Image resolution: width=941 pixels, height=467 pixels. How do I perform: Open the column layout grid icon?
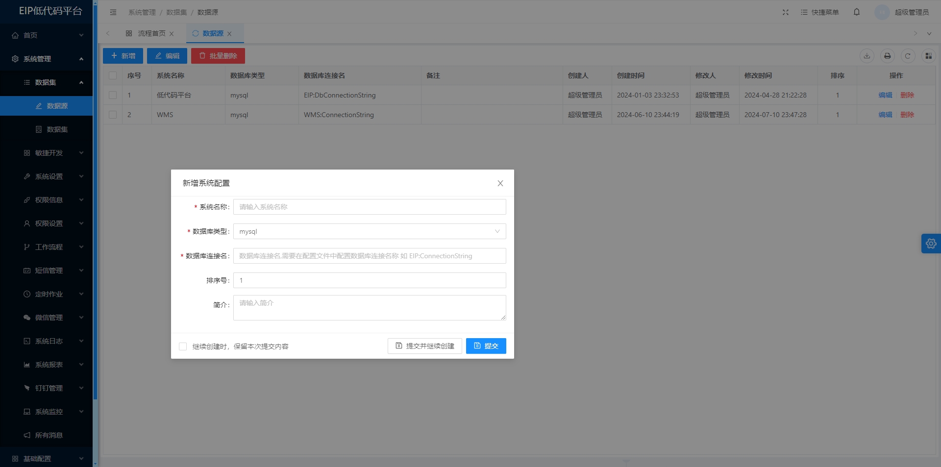pyautogui.click(x=928, y=56)
